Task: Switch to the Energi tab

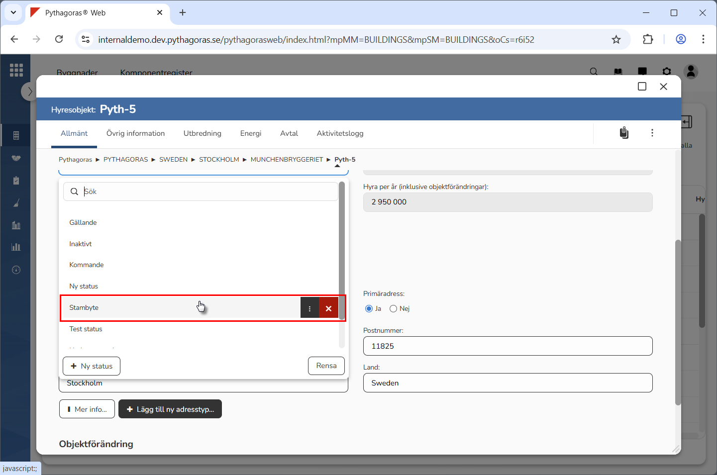Action: point(250,133)
